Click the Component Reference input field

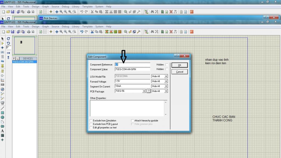(x=133, y=64)
